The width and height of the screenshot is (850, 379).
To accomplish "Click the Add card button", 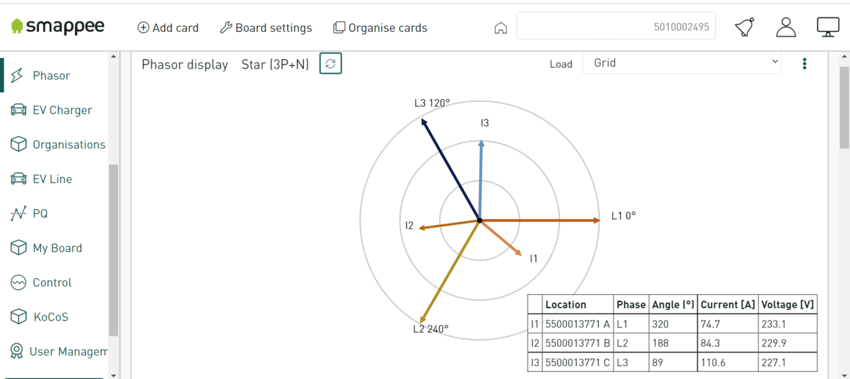I will click(x=168, y=28).
